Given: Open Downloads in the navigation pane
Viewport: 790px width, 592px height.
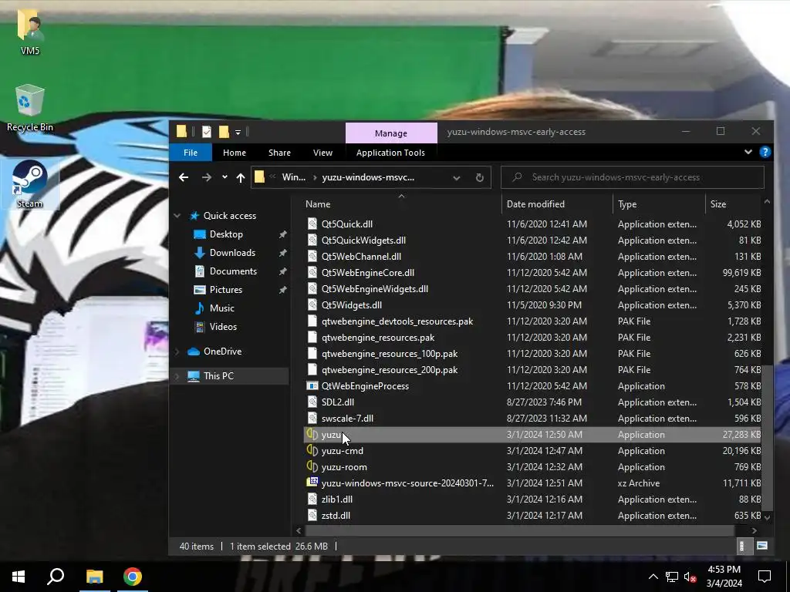Looking at the screenshot, I should point(232,253).
